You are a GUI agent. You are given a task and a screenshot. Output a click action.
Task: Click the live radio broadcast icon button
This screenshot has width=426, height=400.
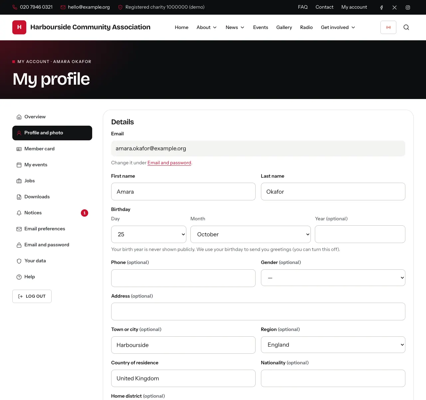coord(388,27)
